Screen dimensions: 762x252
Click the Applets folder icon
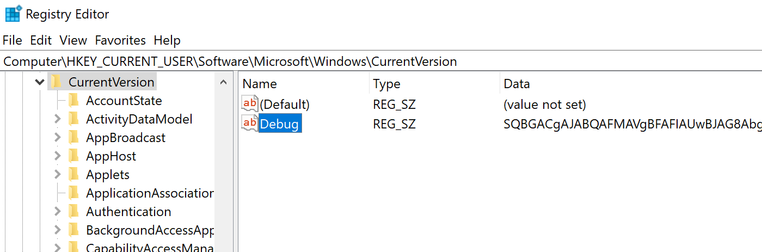[74, 175]
